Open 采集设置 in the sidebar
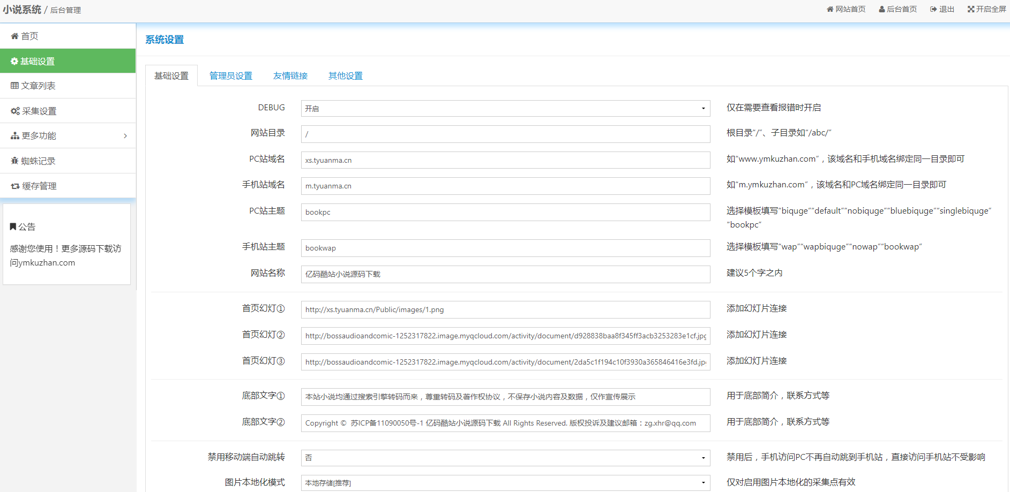The width and height of the screenshot is (1010, 492). coord(68,111)
